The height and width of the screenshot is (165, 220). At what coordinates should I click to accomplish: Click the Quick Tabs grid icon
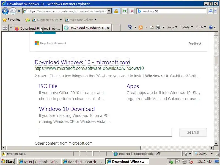(x=5, y=28)
